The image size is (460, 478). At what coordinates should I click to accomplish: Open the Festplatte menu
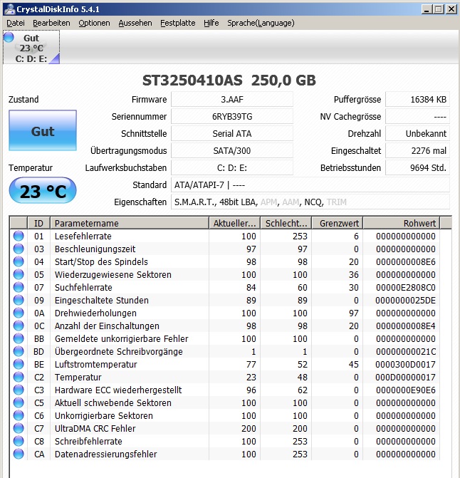point(178,23)
